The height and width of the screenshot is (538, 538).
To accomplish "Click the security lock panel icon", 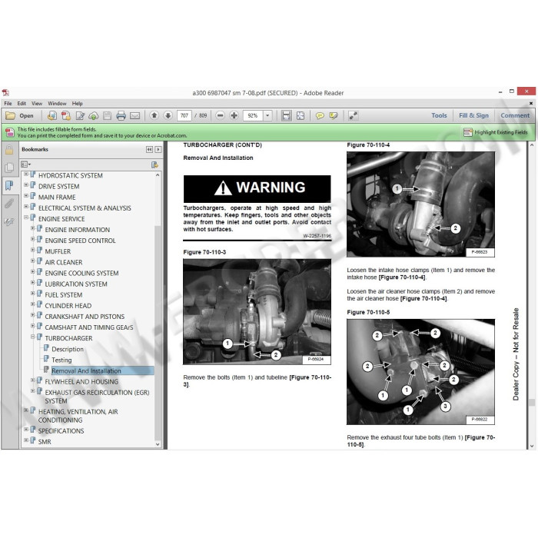I will 9,150.
